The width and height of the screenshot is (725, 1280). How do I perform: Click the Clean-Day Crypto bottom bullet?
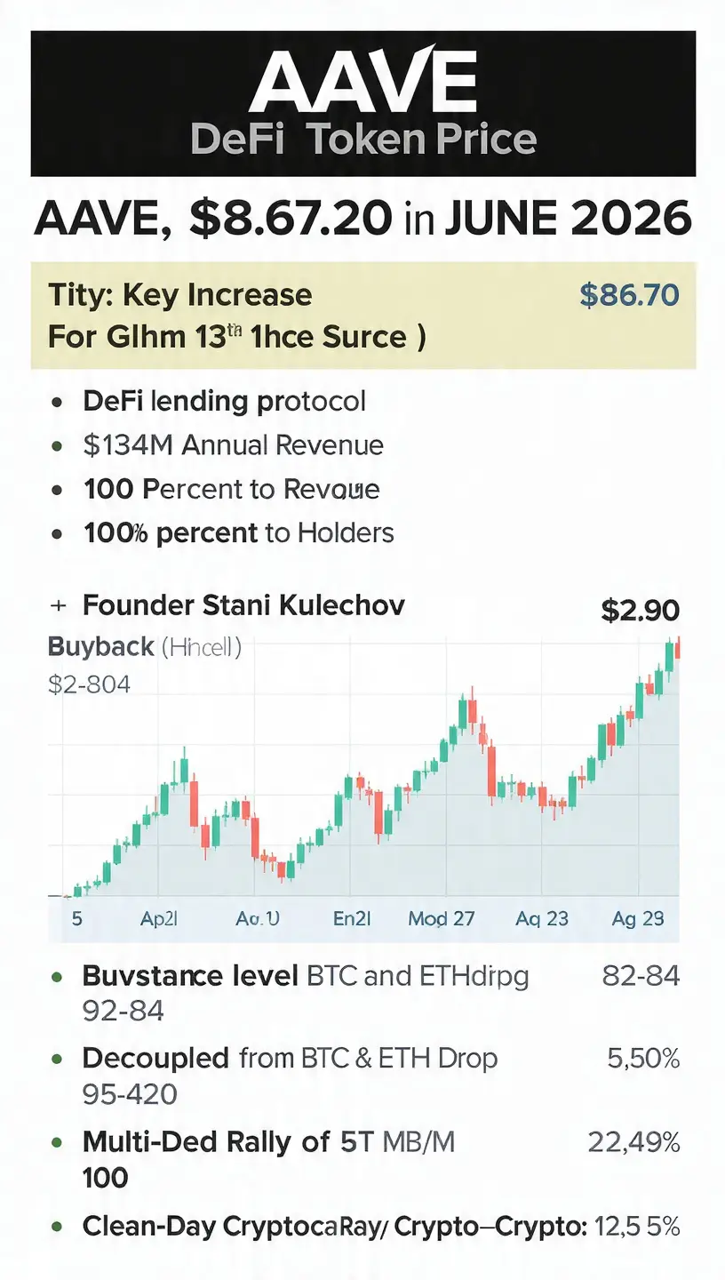click(381, 1227)
